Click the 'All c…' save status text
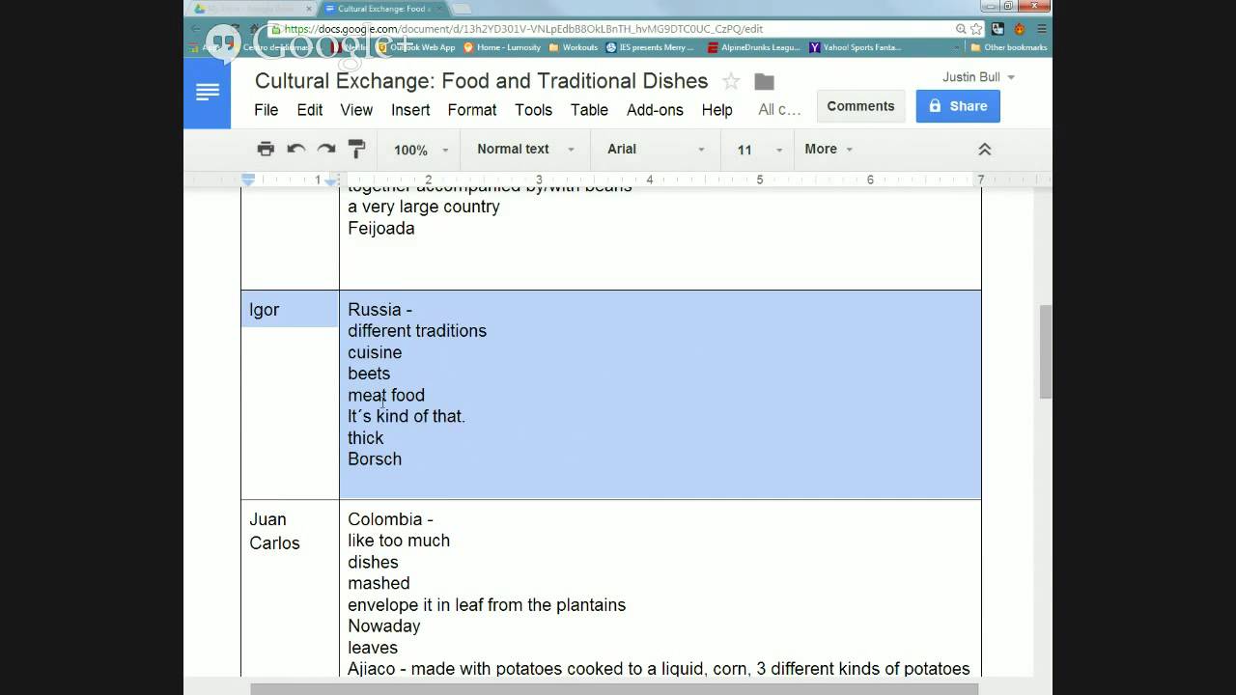The width and height of the screenshot is (1236, 695). click(x=779, y=110)
